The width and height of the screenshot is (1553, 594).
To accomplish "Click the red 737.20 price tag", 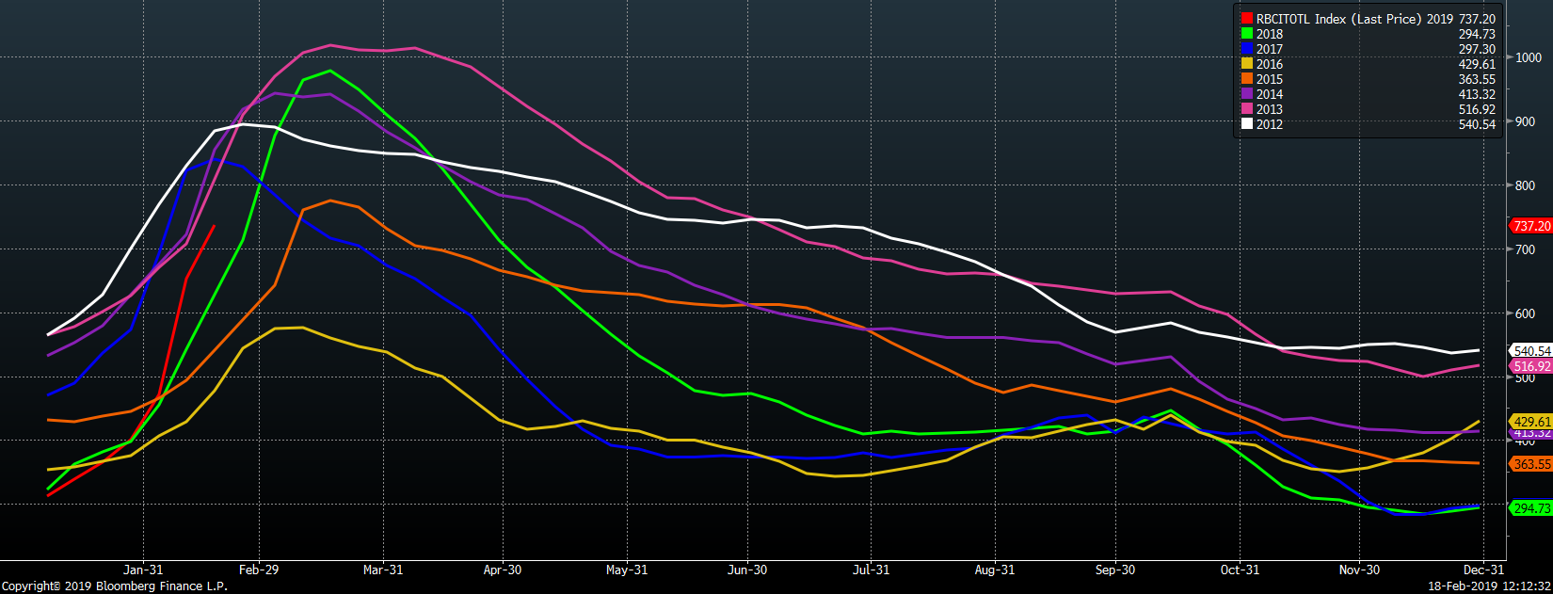I will [x=1531, y=226].
